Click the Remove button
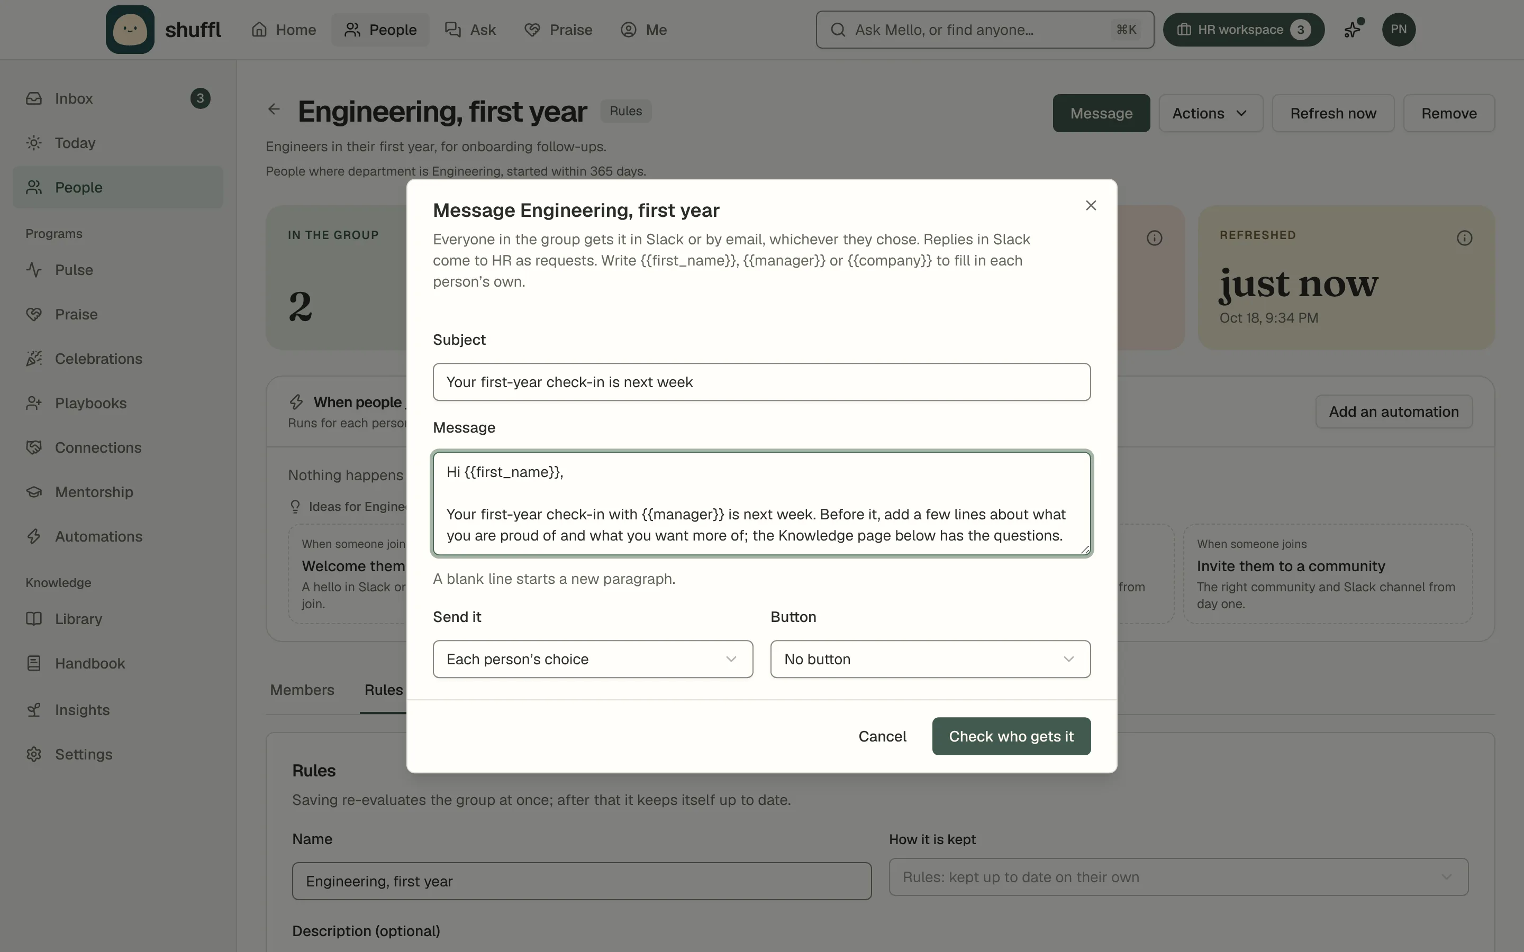The height and width of the screenshot is (952, 1524). pyautogui.click(x=1448, y=113)
